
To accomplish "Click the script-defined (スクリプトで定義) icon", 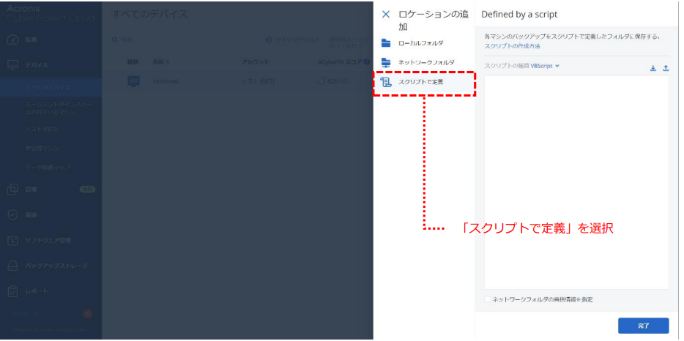I will [386, 82].
